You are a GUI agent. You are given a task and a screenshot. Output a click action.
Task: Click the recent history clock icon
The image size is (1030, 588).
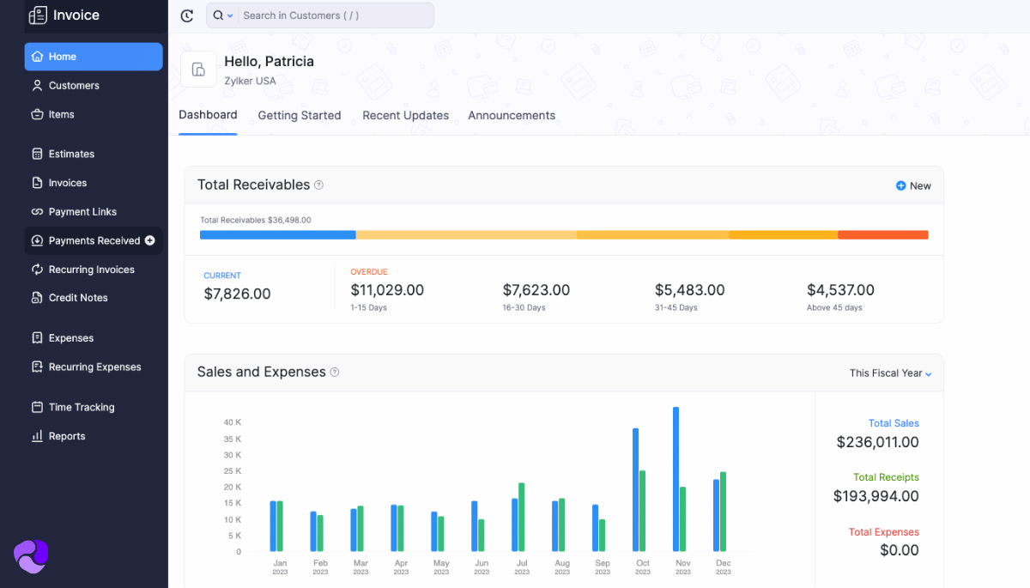click(187, 15)
